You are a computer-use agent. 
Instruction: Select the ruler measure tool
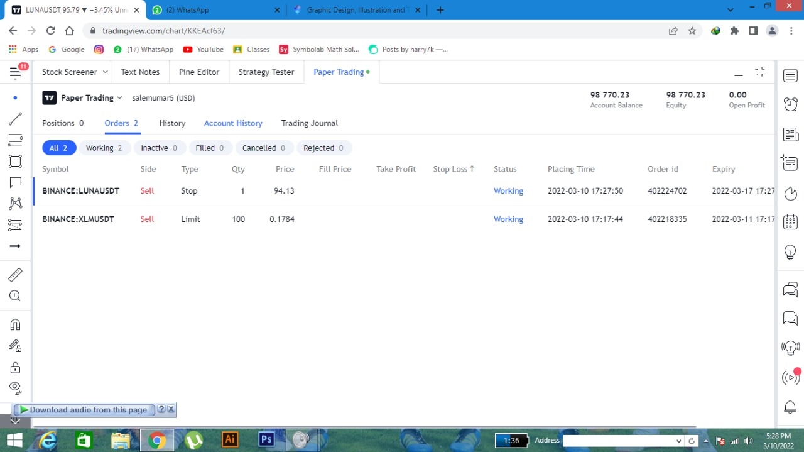point(15,275)
